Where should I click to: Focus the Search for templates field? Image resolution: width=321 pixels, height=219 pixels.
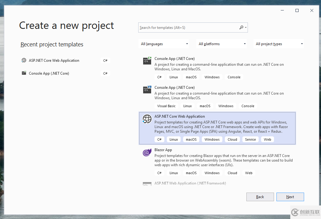pyautogui.click(x=193, y=27)
